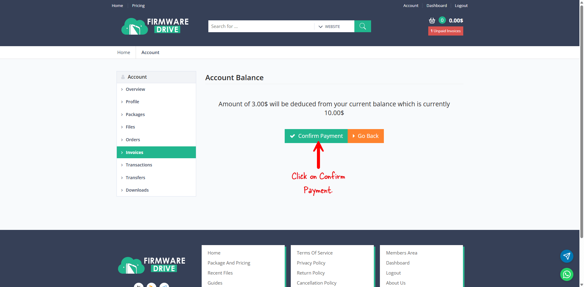The image size is (584, 287).
Task: Expand the WEBSITE search scope dropdown
Action: coord(329,27)
